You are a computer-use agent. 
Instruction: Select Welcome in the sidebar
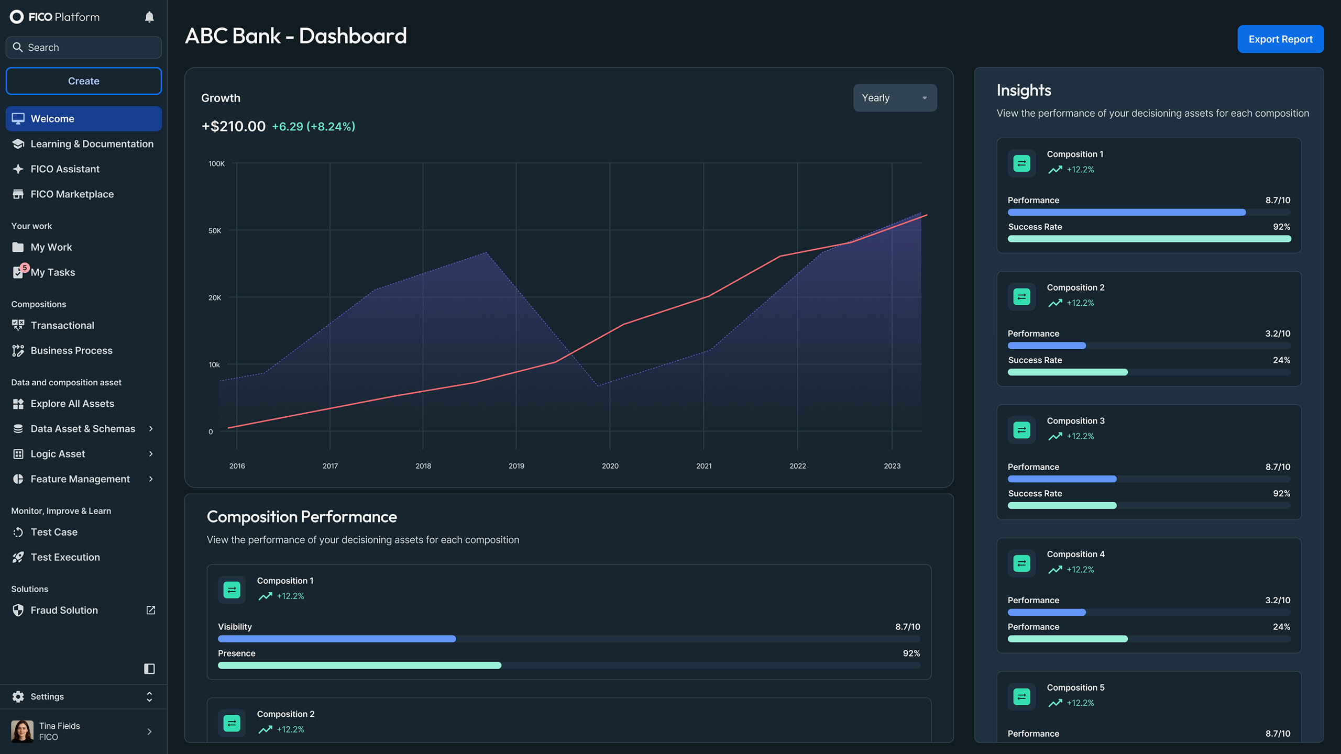(x=84, y=119)
